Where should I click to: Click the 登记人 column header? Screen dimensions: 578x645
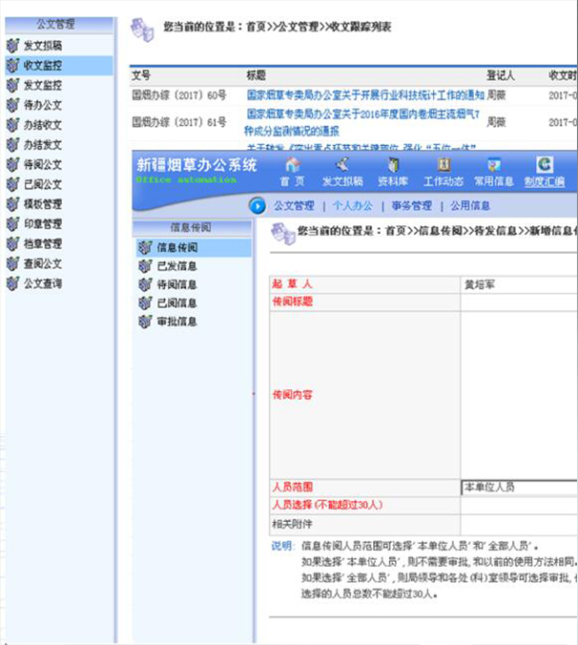(501, 75)
